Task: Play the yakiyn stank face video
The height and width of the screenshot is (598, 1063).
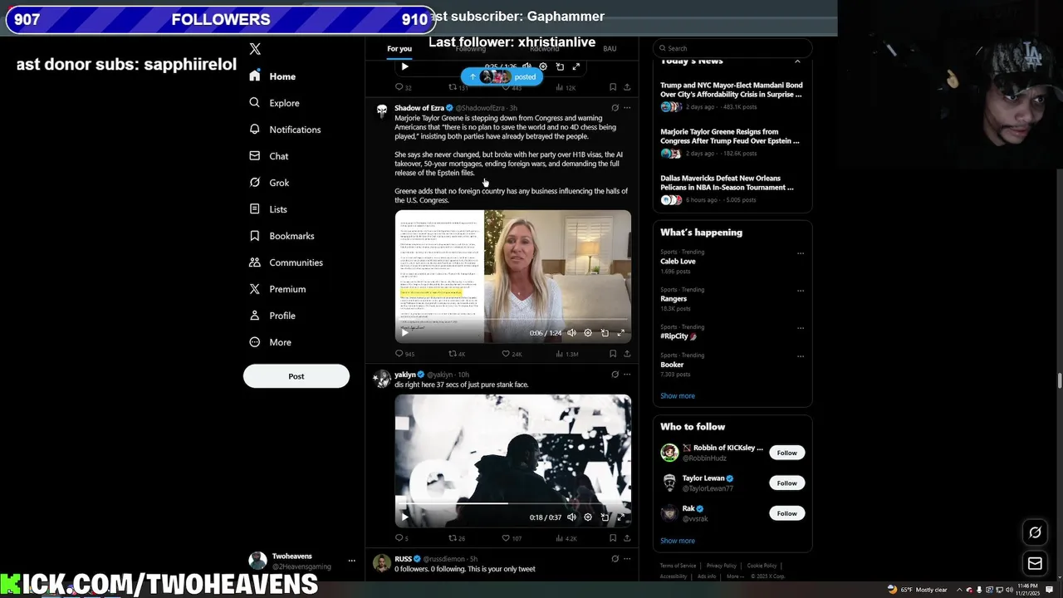Action: pos(404,517)
